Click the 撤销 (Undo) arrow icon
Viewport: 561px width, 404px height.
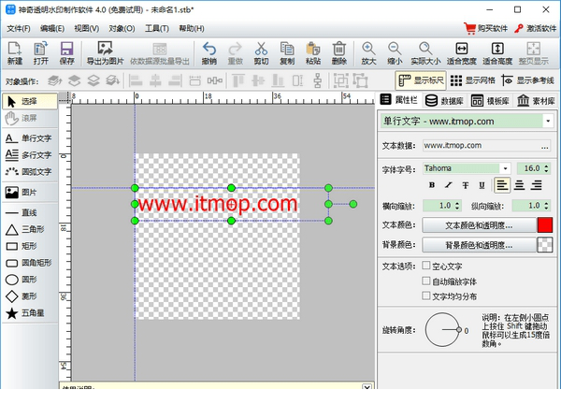click(209, 49)
